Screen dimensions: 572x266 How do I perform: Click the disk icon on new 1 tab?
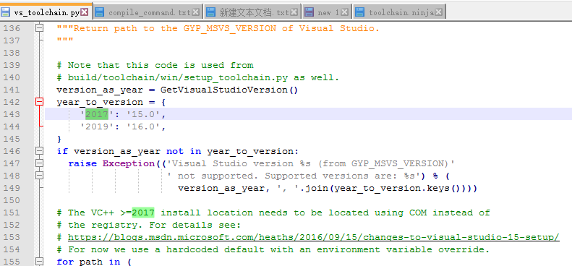click(x=310, y=12)
